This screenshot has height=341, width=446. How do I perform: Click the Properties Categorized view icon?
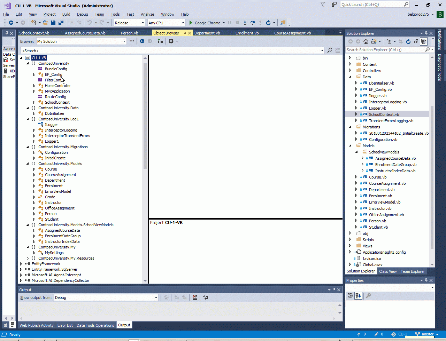coord(351,296)
